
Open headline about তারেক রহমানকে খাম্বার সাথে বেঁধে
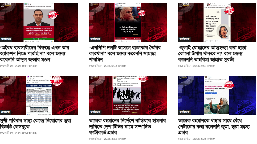tap(214, 127)
